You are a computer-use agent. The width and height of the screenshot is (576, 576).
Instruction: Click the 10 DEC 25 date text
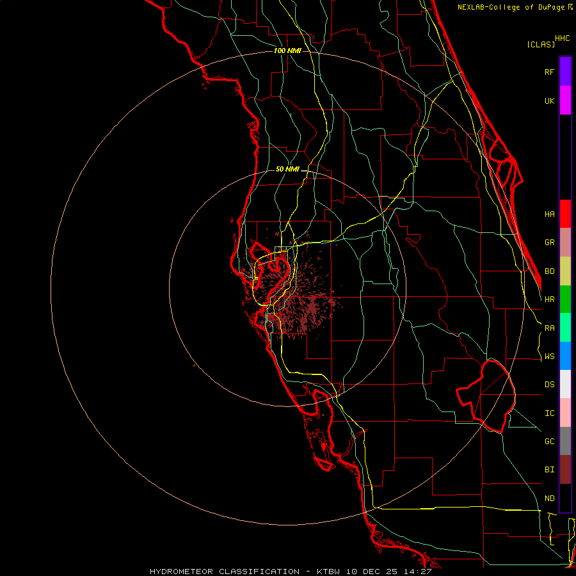click(373, 572)
